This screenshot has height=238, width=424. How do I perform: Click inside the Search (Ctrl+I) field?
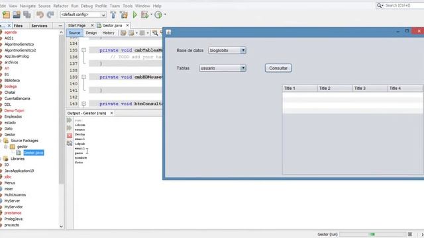coord(404,5)
